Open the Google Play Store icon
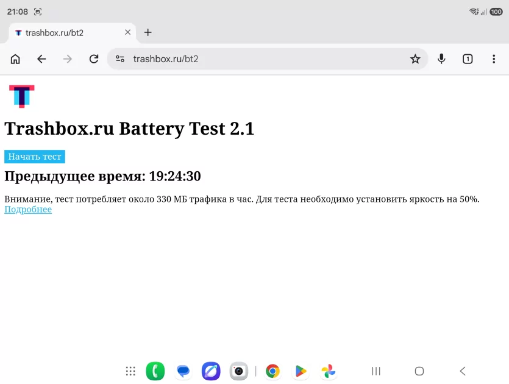 (x=301, y=371)
